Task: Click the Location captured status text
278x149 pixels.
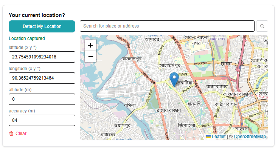Action: [x=27, y=38]
